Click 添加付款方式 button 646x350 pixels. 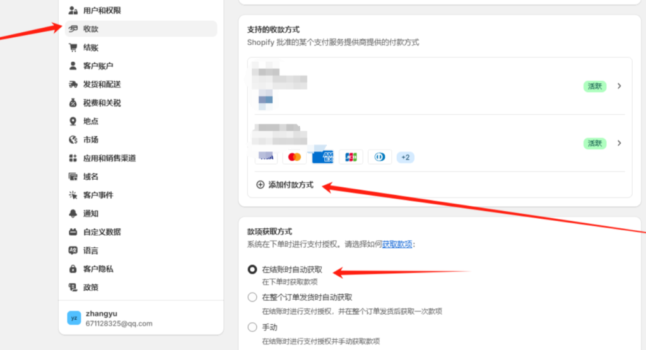[285, 185]
